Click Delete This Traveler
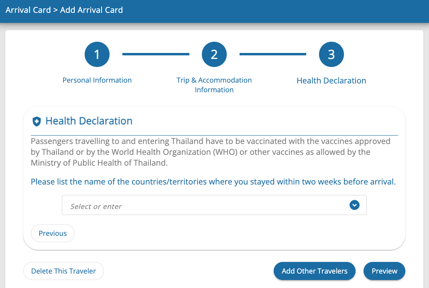The width and height of the screenshot is (429, 288). click(x=63, y=271)
